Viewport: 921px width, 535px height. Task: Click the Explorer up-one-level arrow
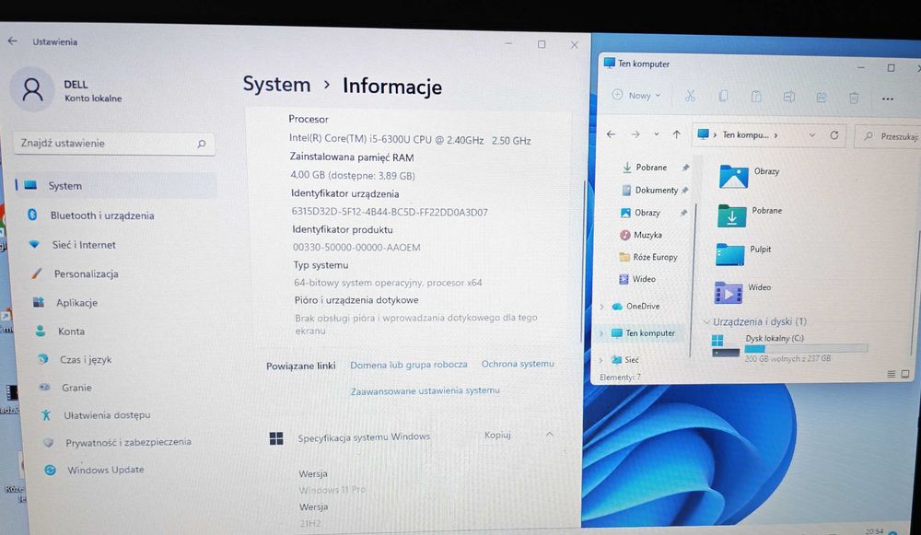tap(676, 134)
